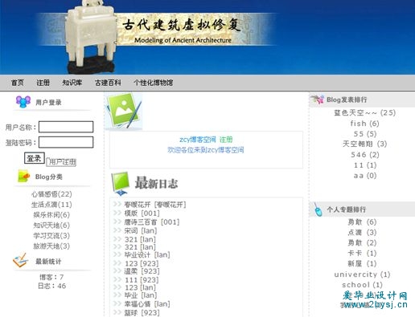Click the mouse icon beside 个人专题排行

tap(318, 209)
